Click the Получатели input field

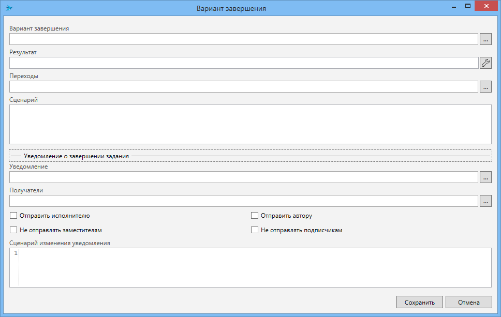click(243, 201)
